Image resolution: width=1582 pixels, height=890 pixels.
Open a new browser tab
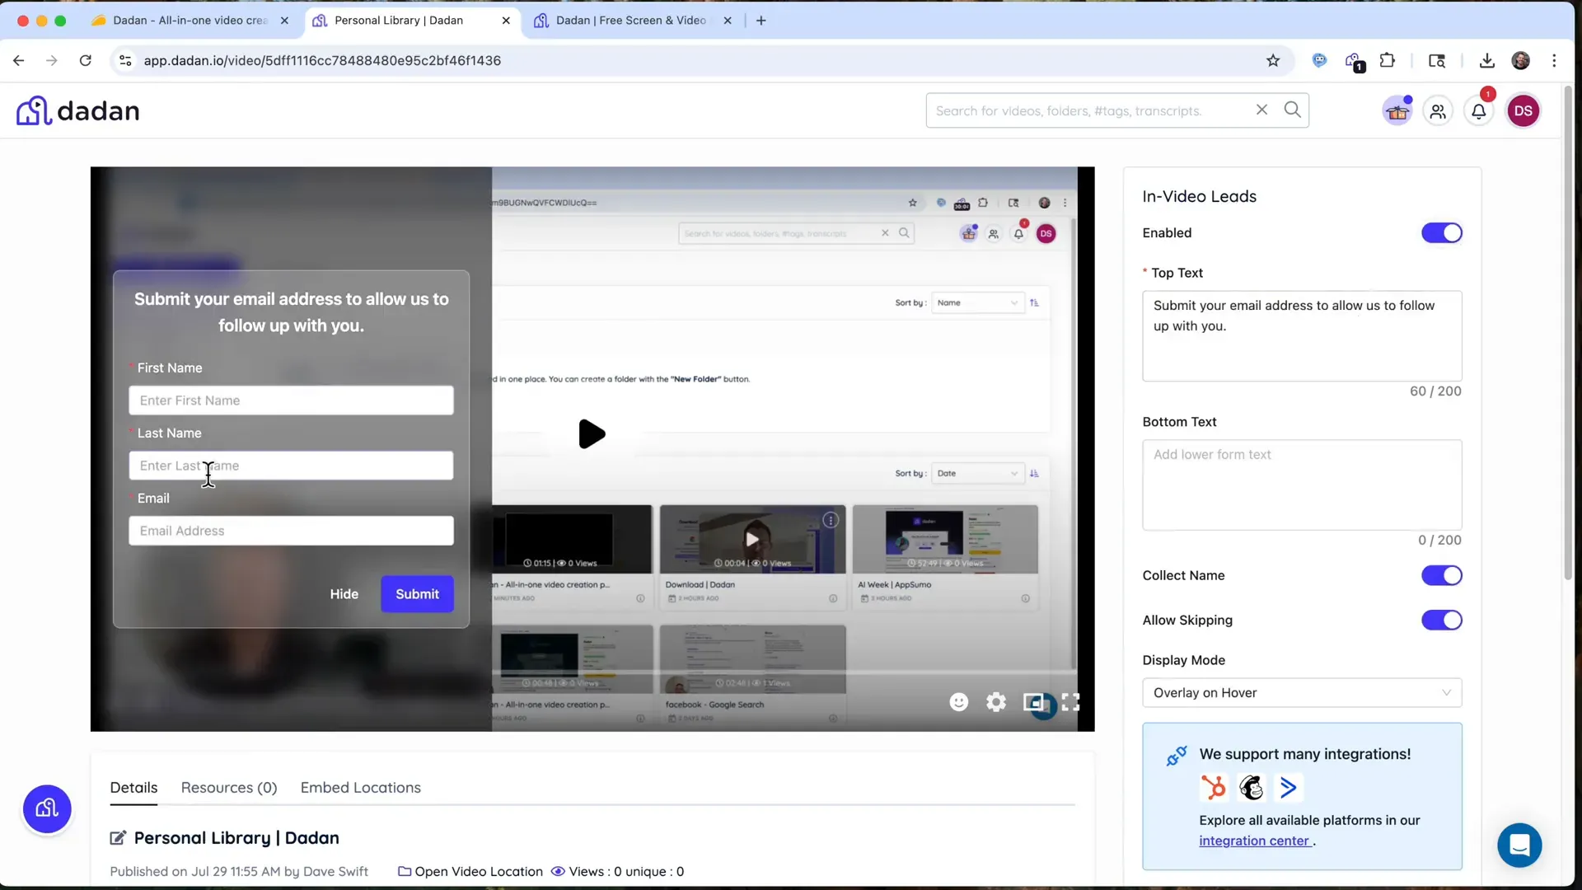click(761, 21)
